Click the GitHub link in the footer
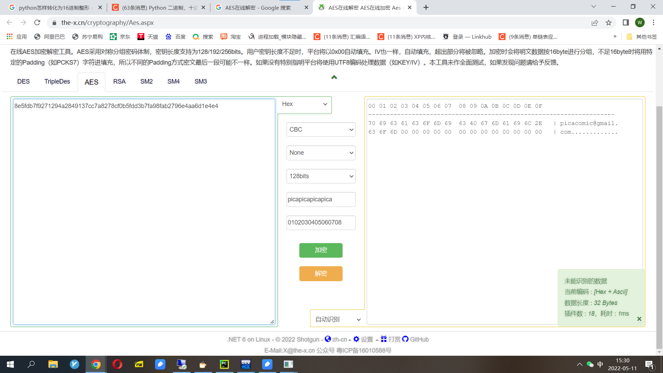663x373 pixels. pos(415,339)
